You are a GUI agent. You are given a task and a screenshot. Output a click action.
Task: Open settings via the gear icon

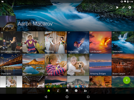click(130, 8)
